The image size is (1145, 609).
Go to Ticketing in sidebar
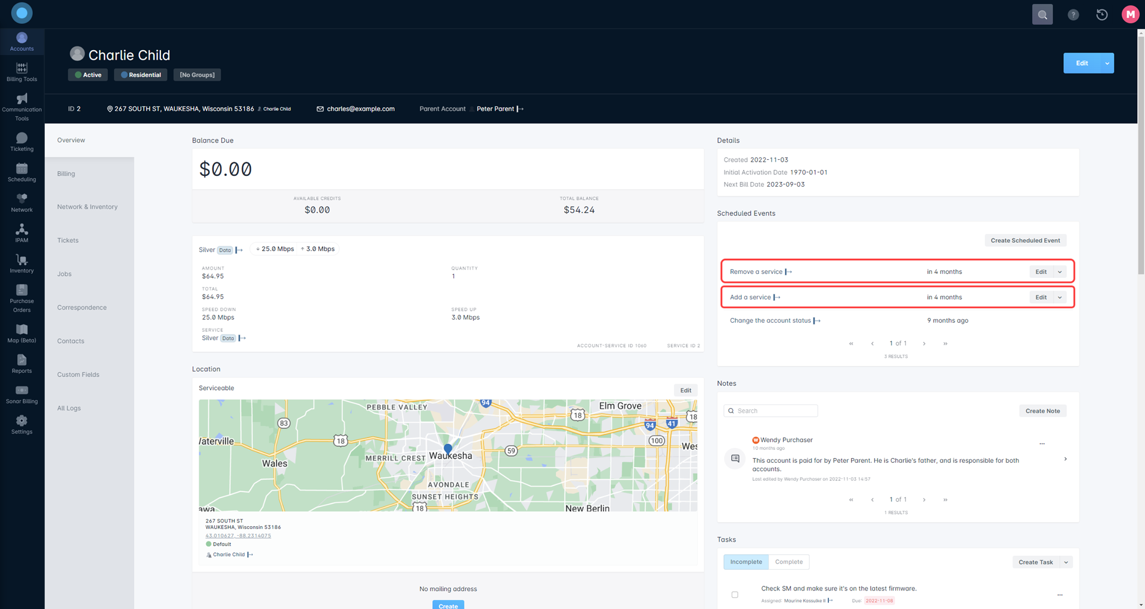(x=21, y=142)
